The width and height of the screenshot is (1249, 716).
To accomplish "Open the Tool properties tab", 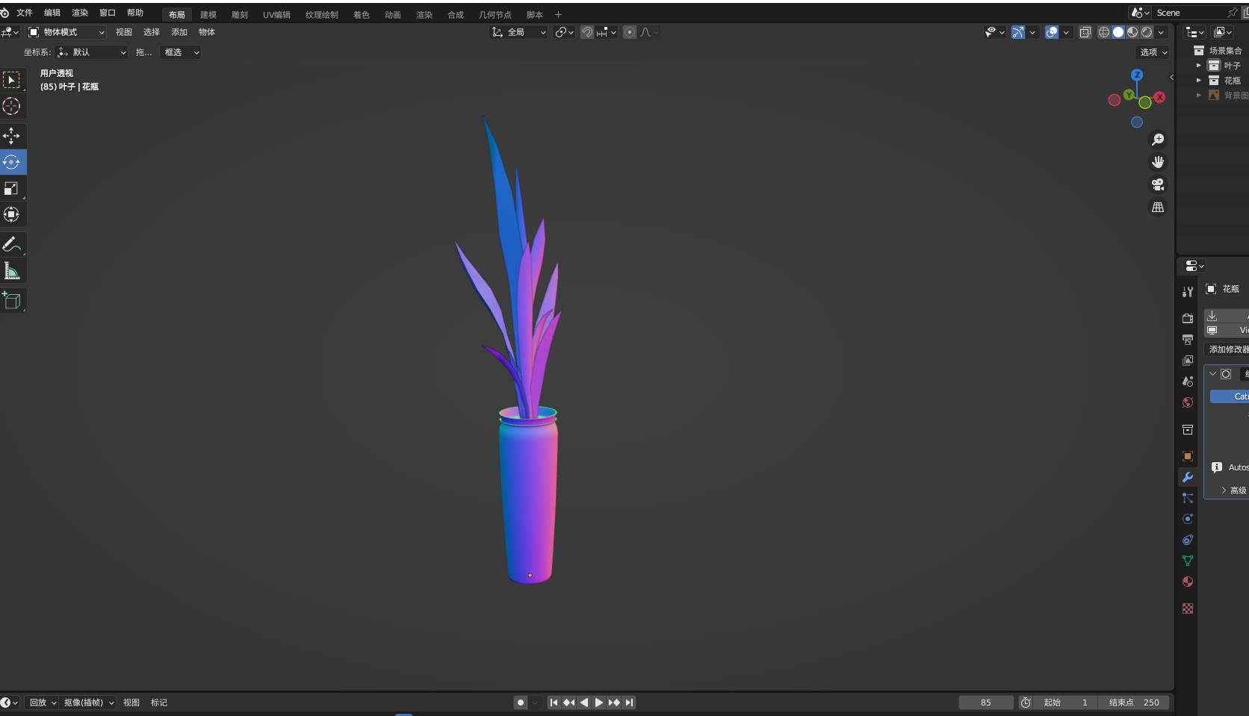I will [x=1188, y=292].
